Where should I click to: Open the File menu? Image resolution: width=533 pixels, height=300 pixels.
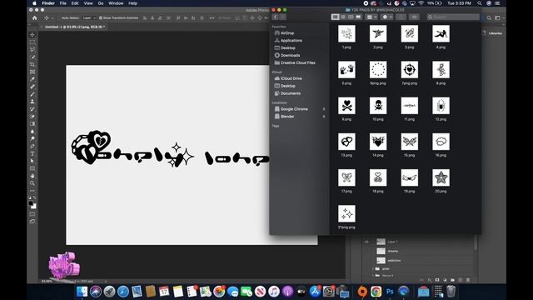click(63, 3)
